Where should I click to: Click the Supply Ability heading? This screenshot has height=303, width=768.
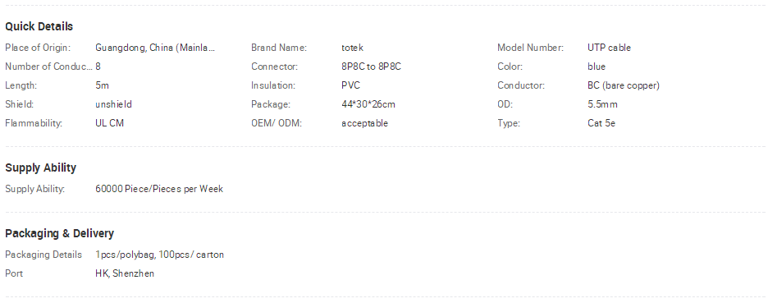click(41, 168)
